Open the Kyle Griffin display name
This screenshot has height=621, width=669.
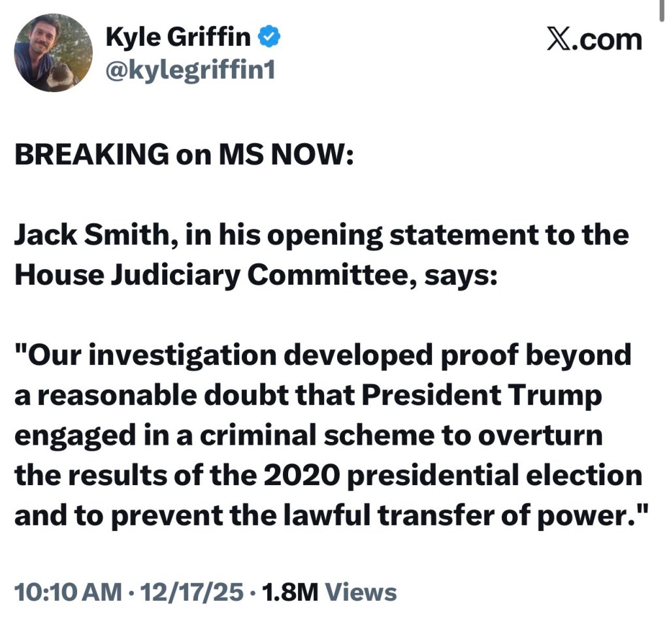pos(178,38)
